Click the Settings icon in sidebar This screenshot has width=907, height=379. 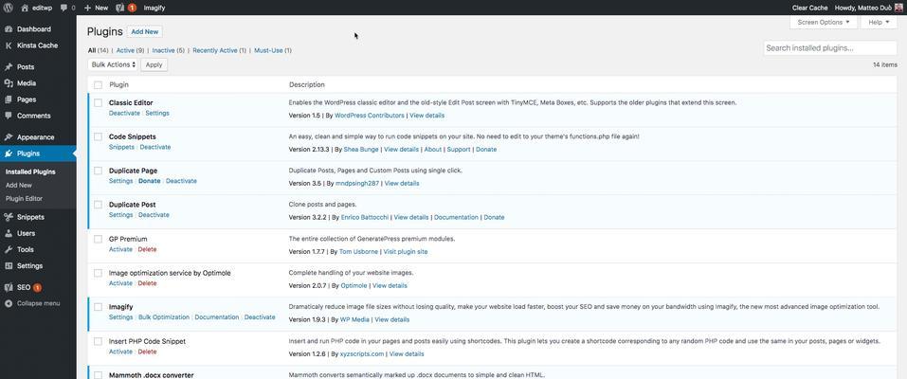pos(9,265)
